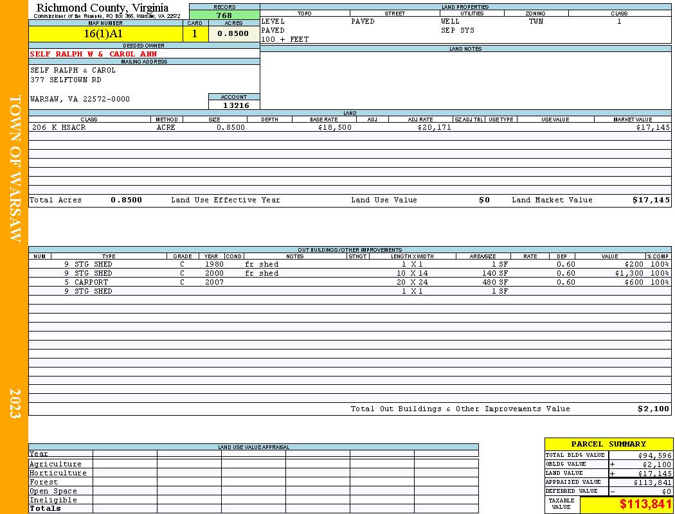
Task: Click dimensions 10 X 14
Action: [412, 274]
